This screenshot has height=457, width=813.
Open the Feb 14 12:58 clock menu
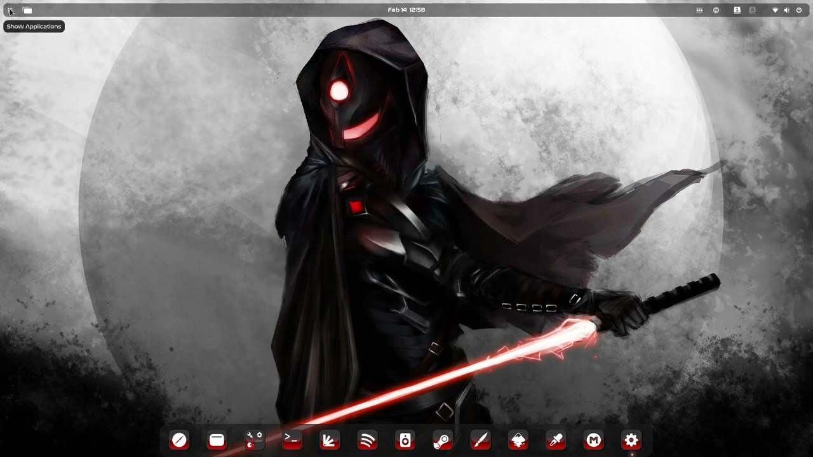[x=406, y=10]
